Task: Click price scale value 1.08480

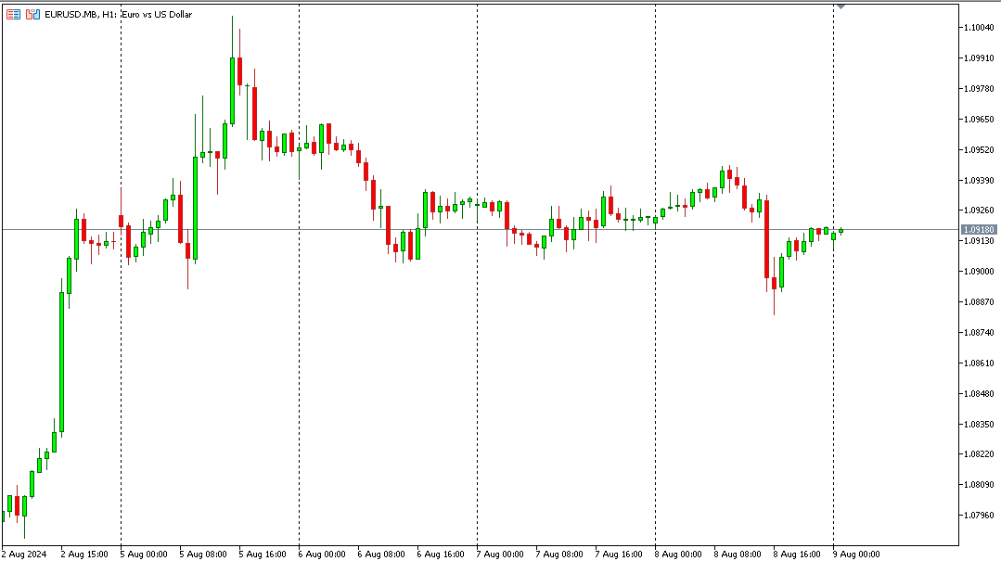Action: tap(979, 394)
